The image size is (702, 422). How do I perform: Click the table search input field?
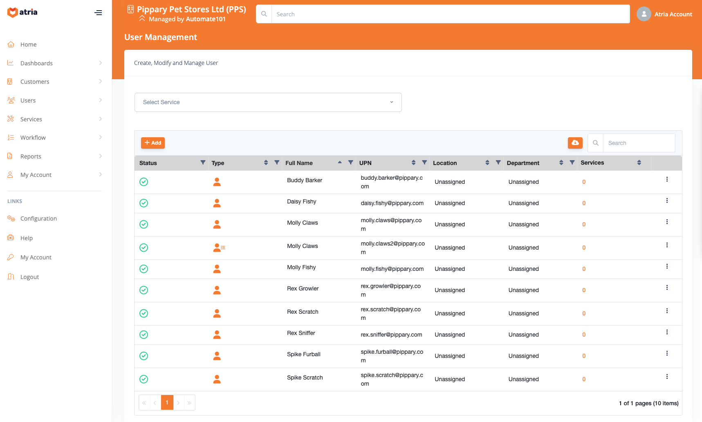(x=639, y=143)
